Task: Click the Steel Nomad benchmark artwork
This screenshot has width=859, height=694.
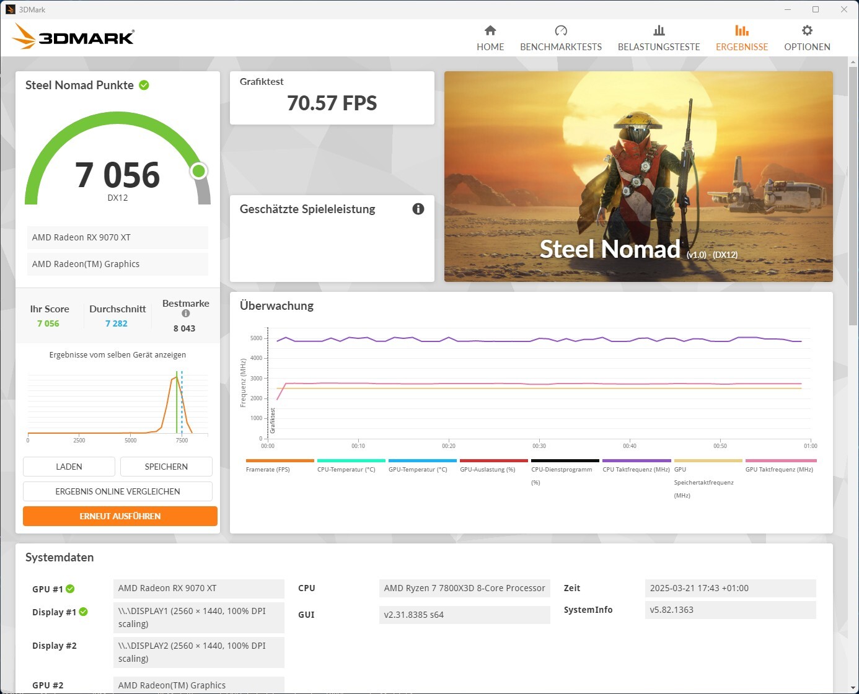Action: (638, 177)
